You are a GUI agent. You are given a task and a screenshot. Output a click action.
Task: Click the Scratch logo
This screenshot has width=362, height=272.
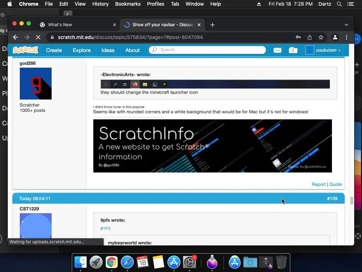pyautogui.click(x=25, y=50)
